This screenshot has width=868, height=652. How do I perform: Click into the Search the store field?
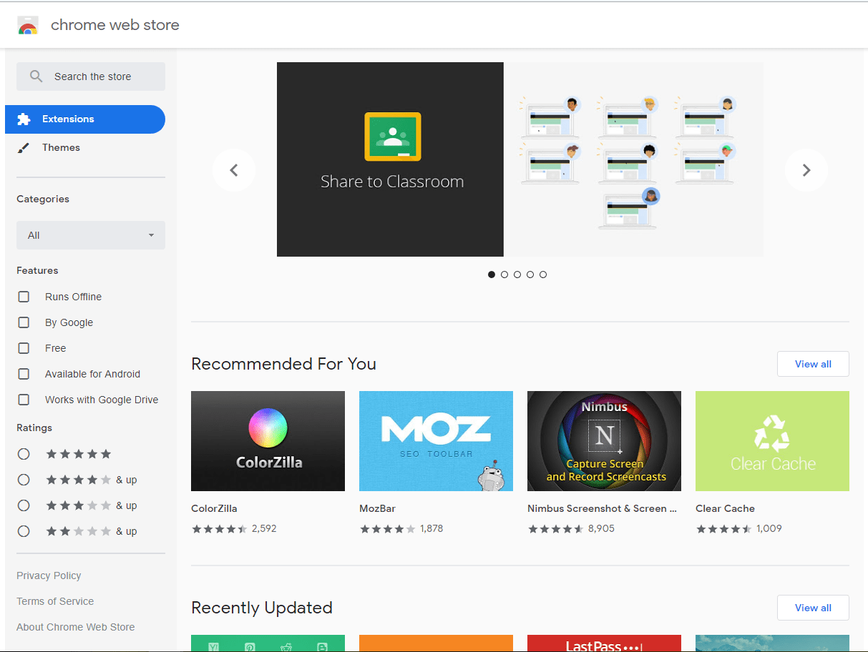(91, 76)
